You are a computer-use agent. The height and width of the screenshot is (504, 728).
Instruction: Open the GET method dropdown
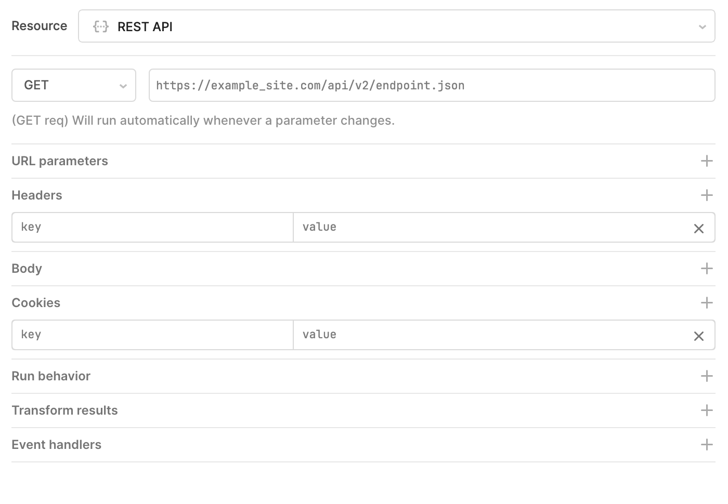(74, 85)
